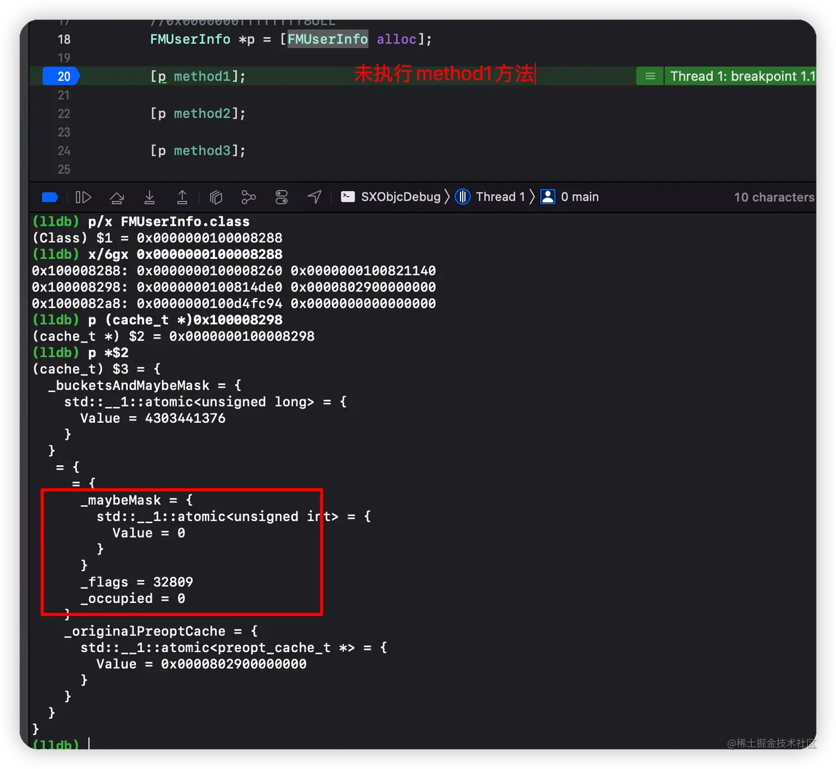Click the "(Class) $1 = 0x0000000100008288" output line
Image resolution: width=836 pixels, height=769 pixels.
point(158,238)
